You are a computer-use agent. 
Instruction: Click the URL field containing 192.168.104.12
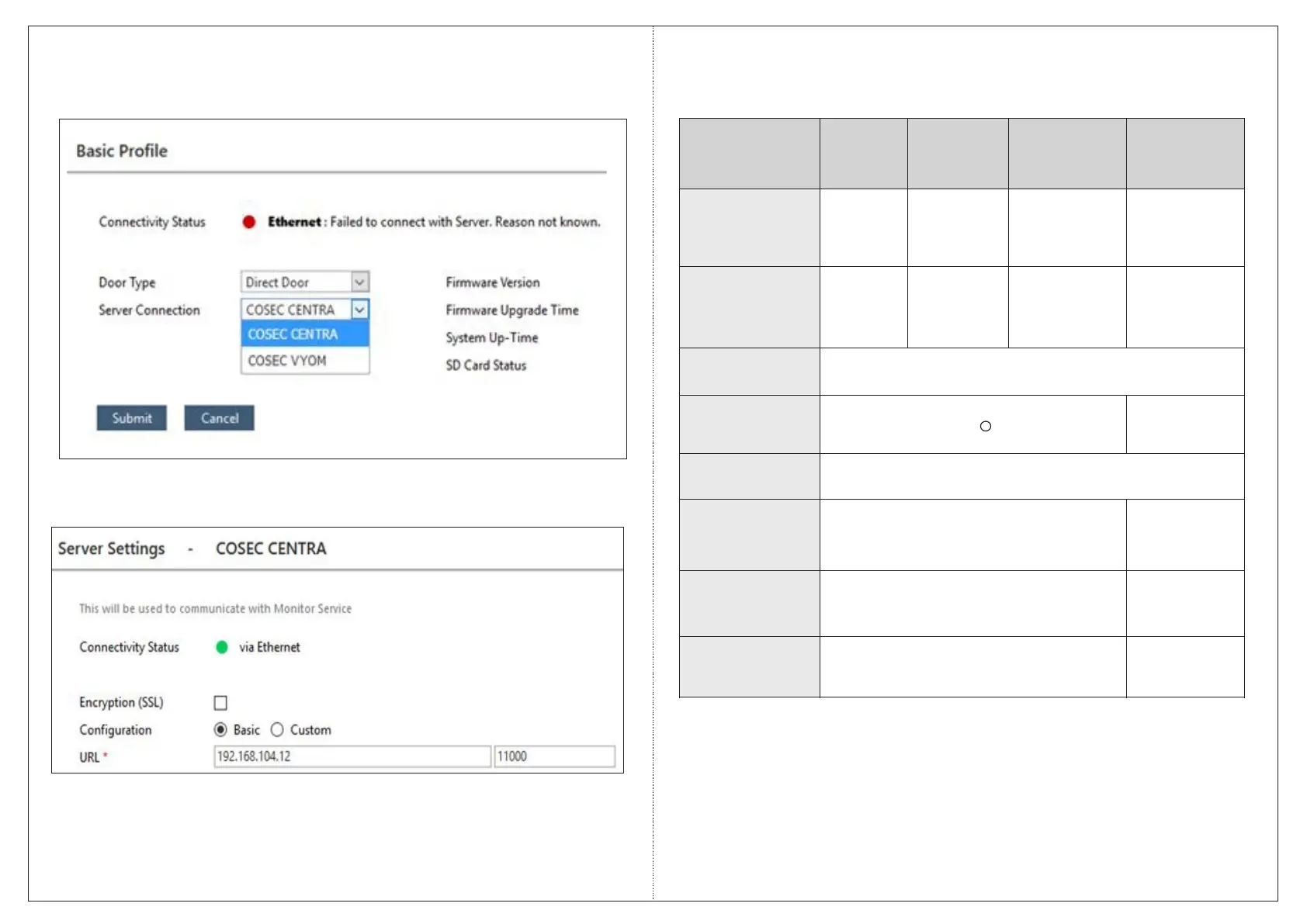pos(352,756)
